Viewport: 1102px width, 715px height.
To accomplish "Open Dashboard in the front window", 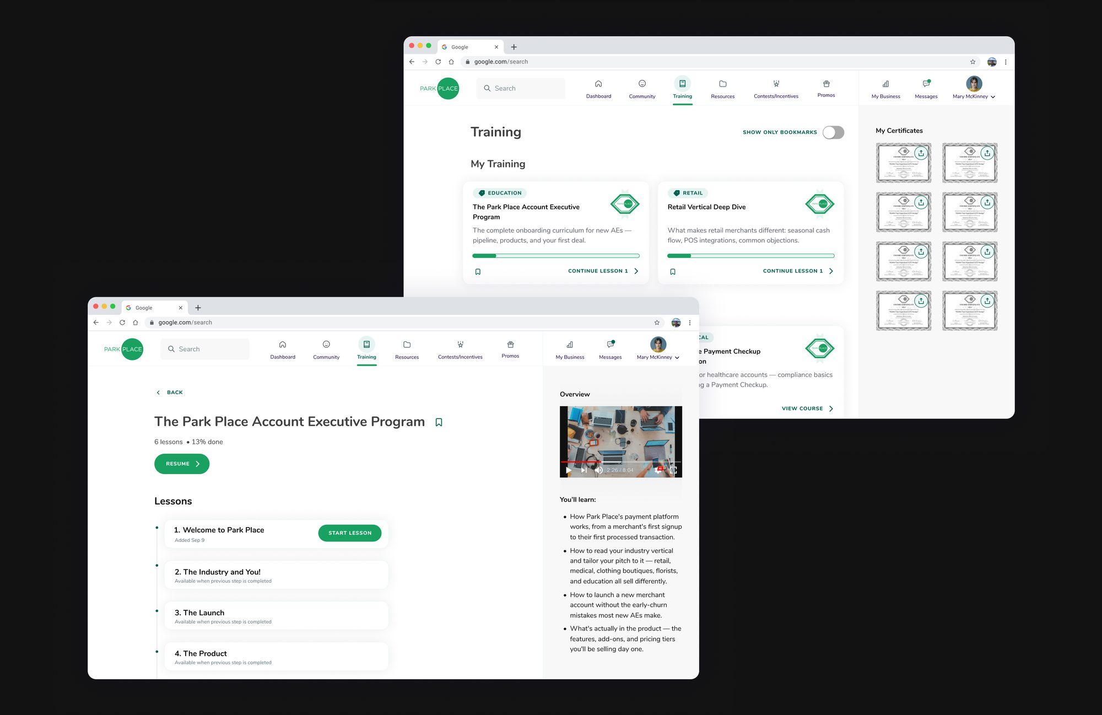I will click(x=282, y=350).
